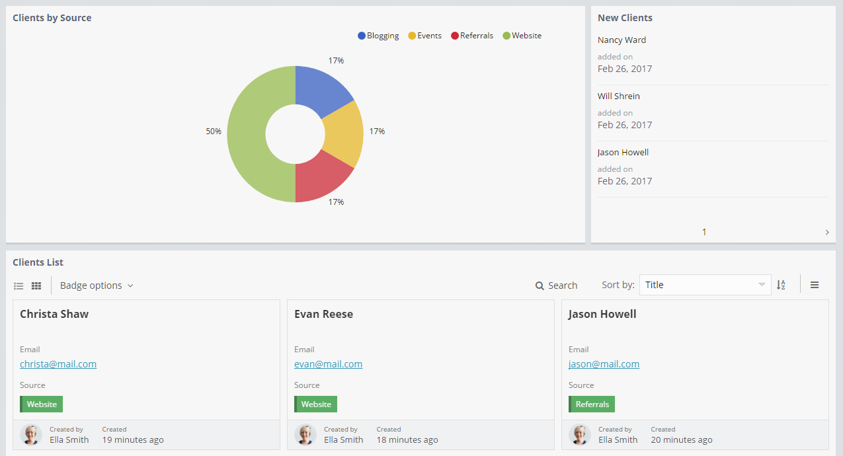
Task: Toggle Blogging series in chart legend
Action: (378, 36)
